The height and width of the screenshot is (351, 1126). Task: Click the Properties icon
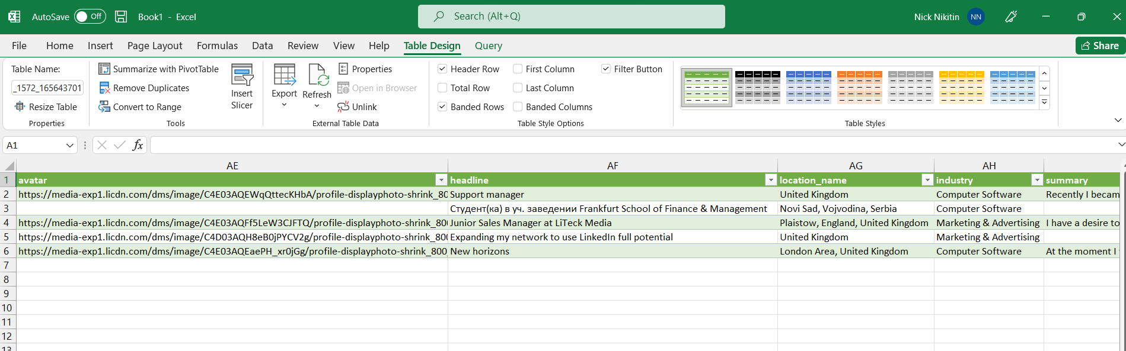click(343, 69)
